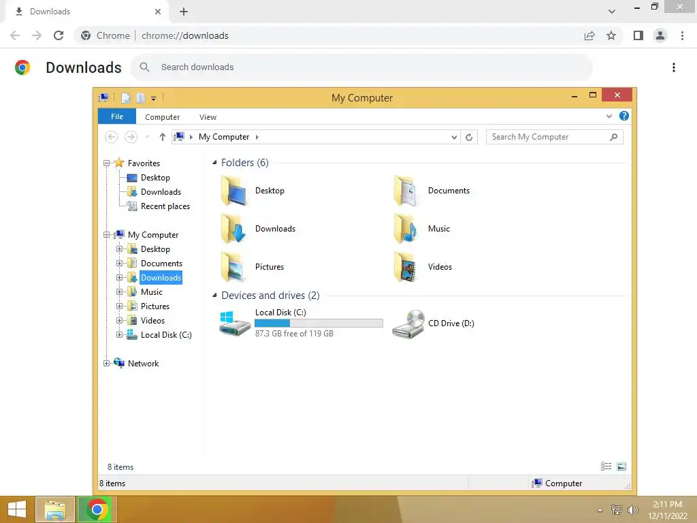Open Chrome side panel icon
Viewport: 697px width, 523px height.
[x=638, y=35]
